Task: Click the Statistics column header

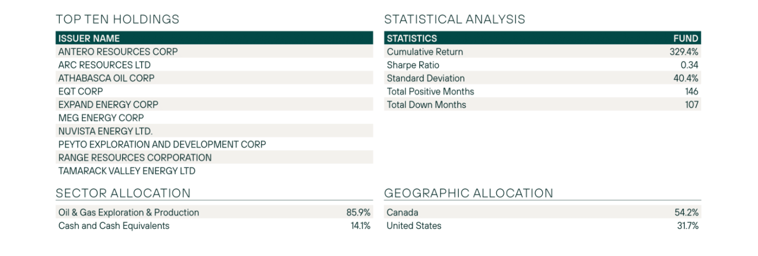Action: coord(412,38)
